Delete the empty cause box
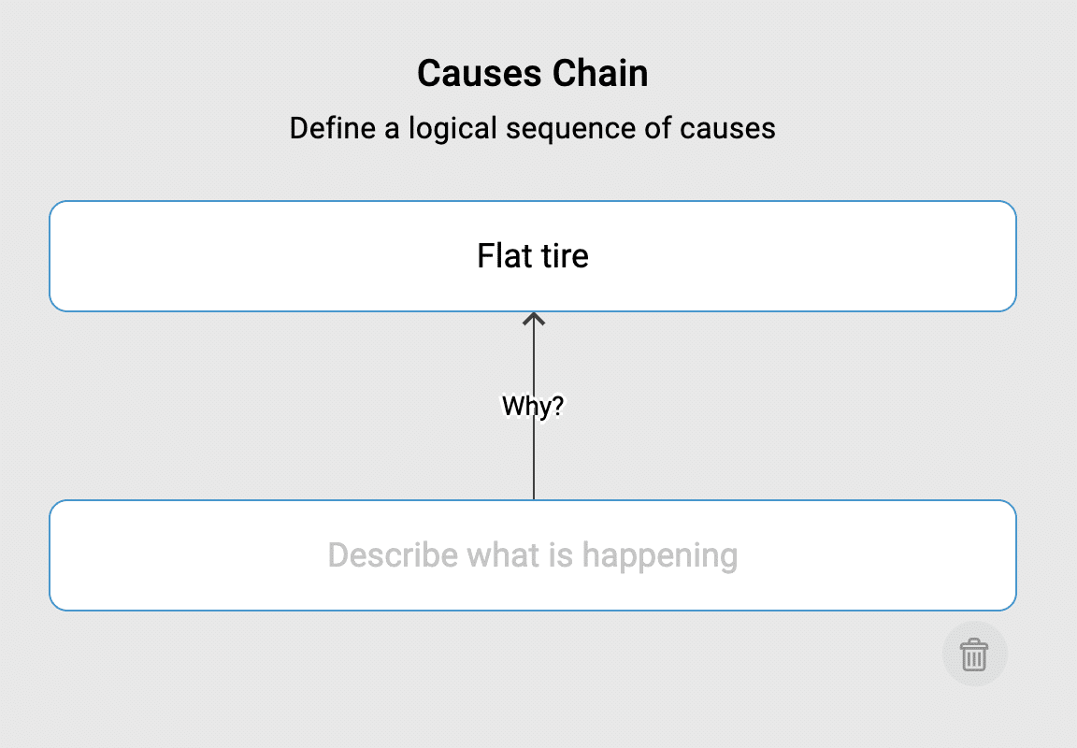 974,654
